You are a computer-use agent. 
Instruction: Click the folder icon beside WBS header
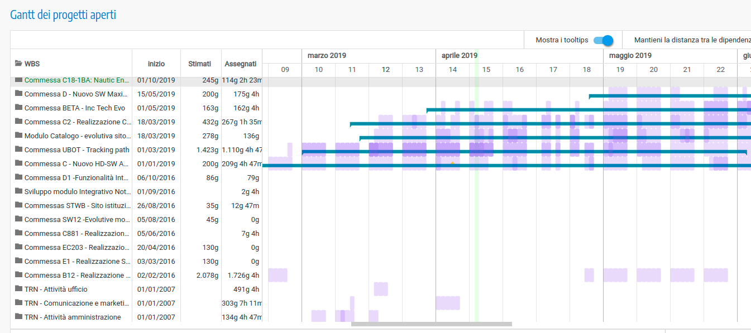pos(18,64)
